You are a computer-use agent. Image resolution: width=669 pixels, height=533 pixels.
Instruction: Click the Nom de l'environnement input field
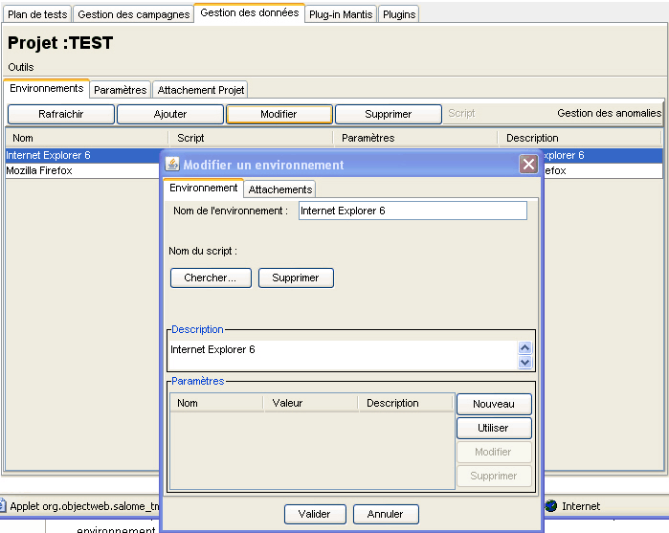[413, 211]
